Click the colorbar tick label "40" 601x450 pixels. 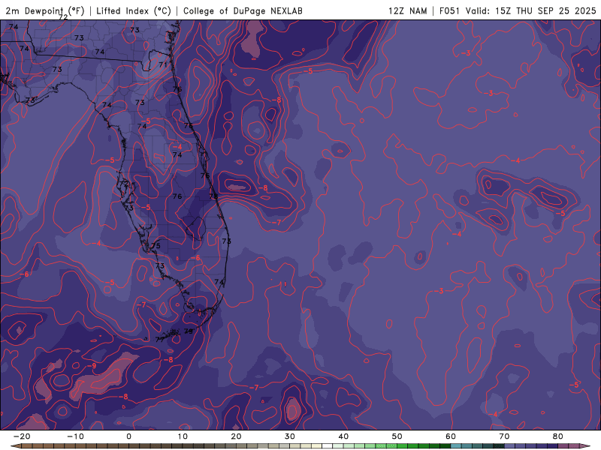[343, 436]
